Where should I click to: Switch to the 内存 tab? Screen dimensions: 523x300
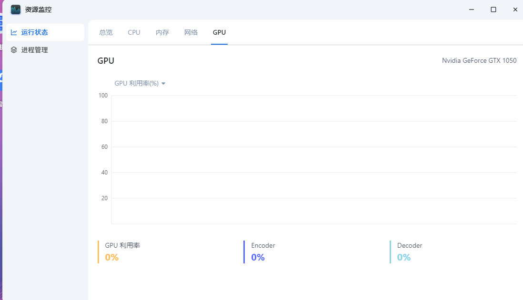pos(162,32)
